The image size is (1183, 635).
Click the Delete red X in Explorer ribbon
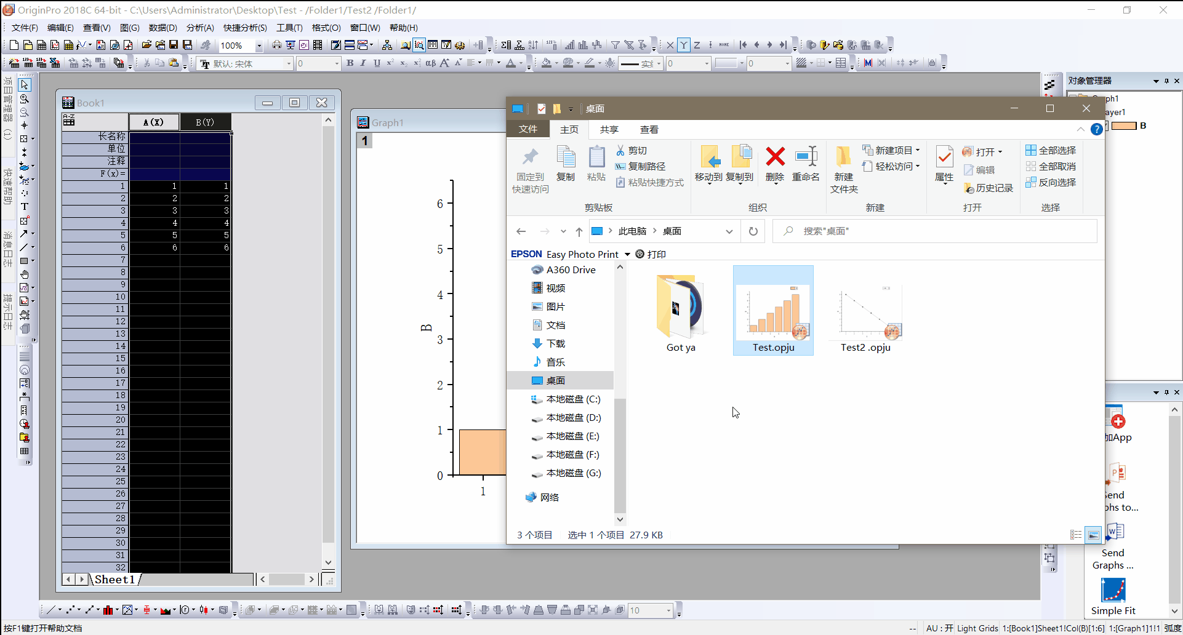point(775,164)
